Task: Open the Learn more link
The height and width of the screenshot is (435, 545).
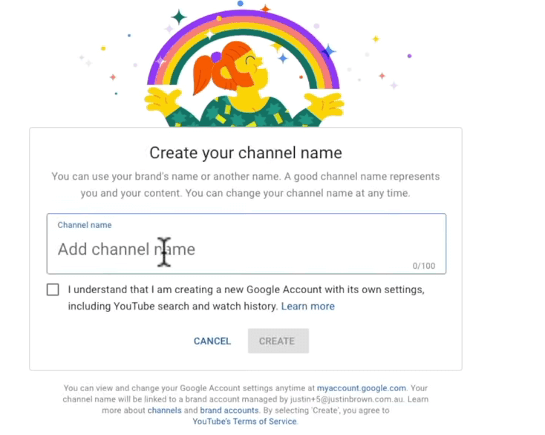Action: click(x=307, y=306)
